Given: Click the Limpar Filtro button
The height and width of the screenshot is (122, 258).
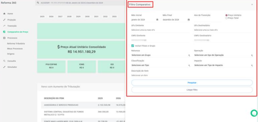Looking at the screenshot, I should pos(192,90).
